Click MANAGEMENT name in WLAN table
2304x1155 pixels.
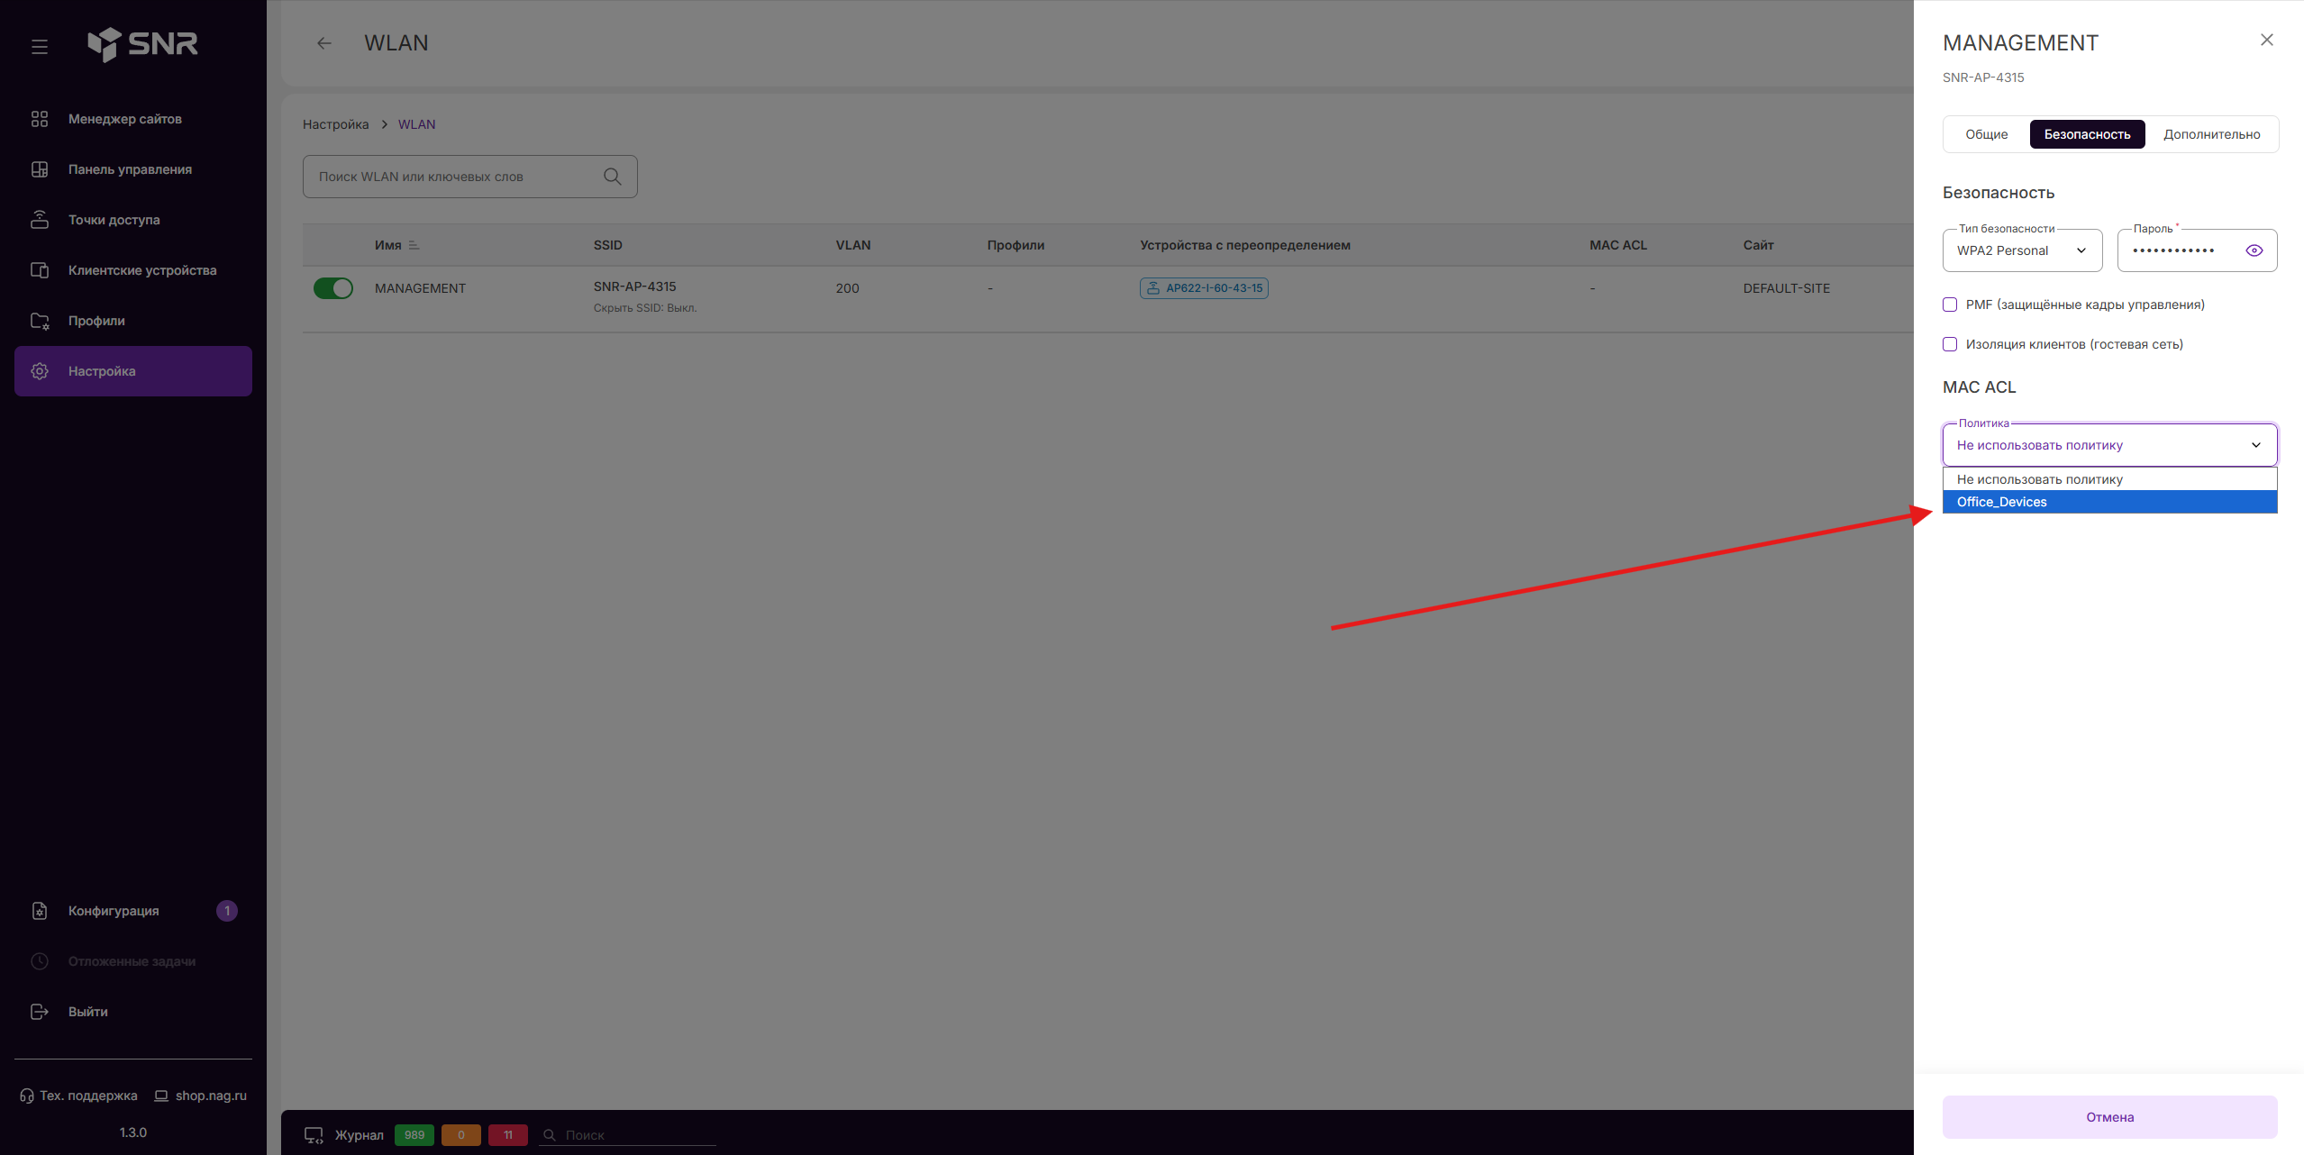(420, 288)
